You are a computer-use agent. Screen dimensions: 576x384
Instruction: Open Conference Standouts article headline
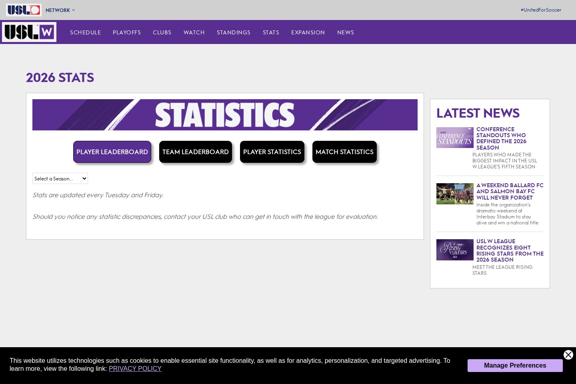point(502,138)
